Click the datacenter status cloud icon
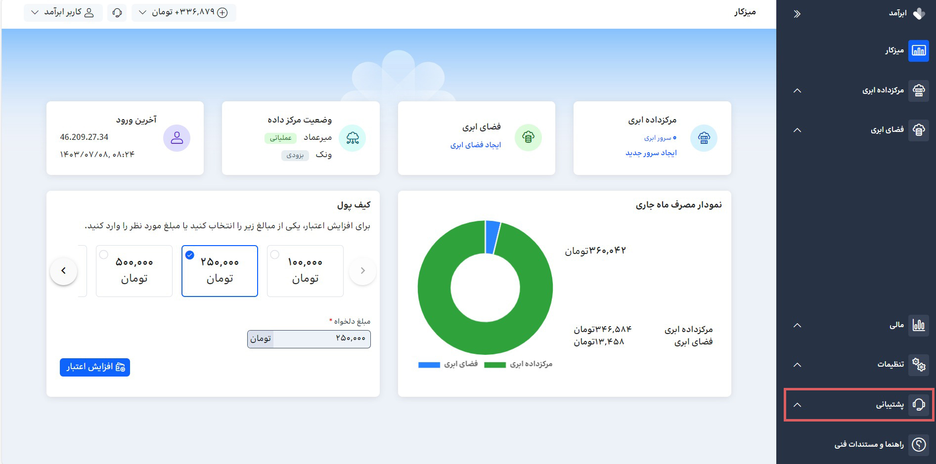Image resolution: width=936 pixels, height=464 pixels. coord(353,138)
